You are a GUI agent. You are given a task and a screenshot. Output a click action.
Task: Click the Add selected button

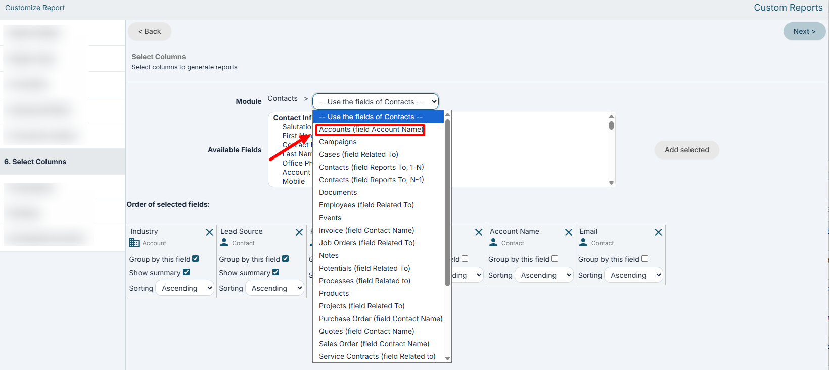tap(686, 150)
